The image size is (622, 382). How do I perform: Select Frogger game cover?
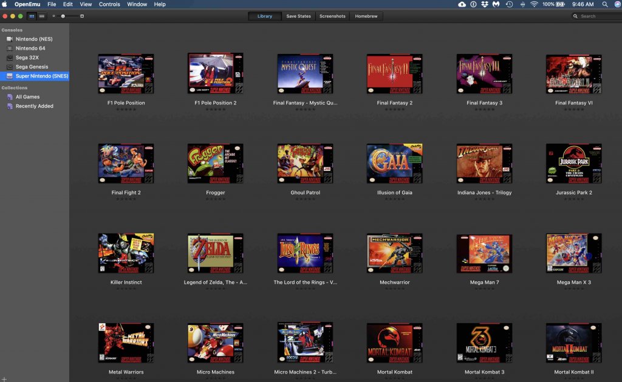[216, 164]
